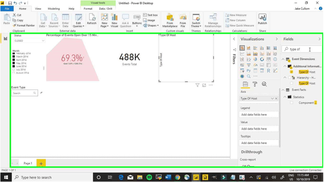Open the Analytics magnifier pane
This screenshot has width=324, height=182.
[264, 84]
